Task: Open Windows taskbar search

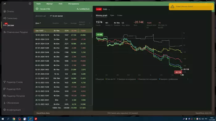Action: (x=8, y=119)
